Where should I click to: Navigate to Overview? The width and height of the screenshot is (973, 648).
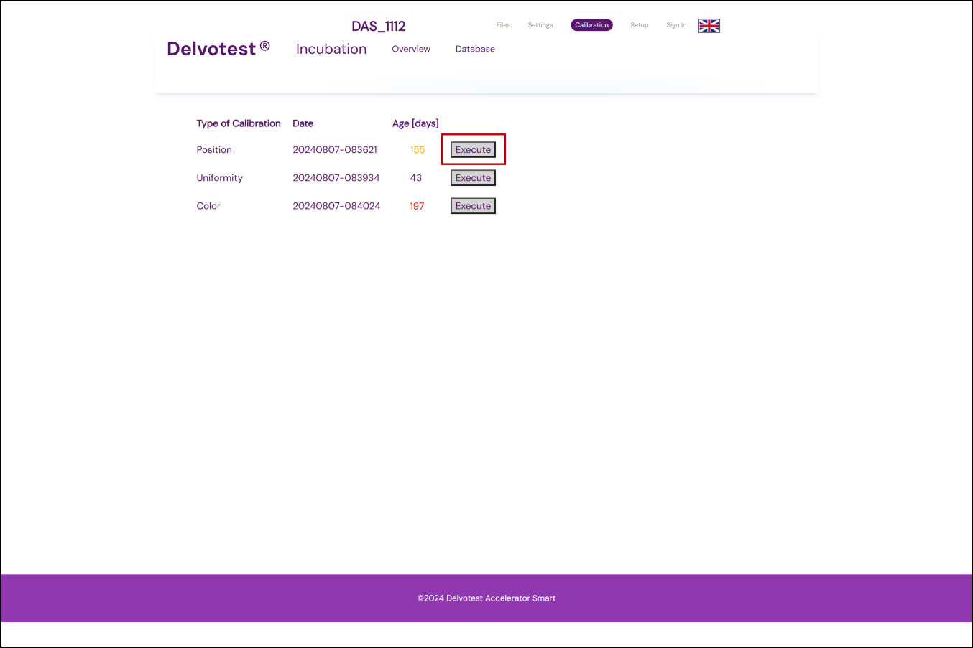411,49
